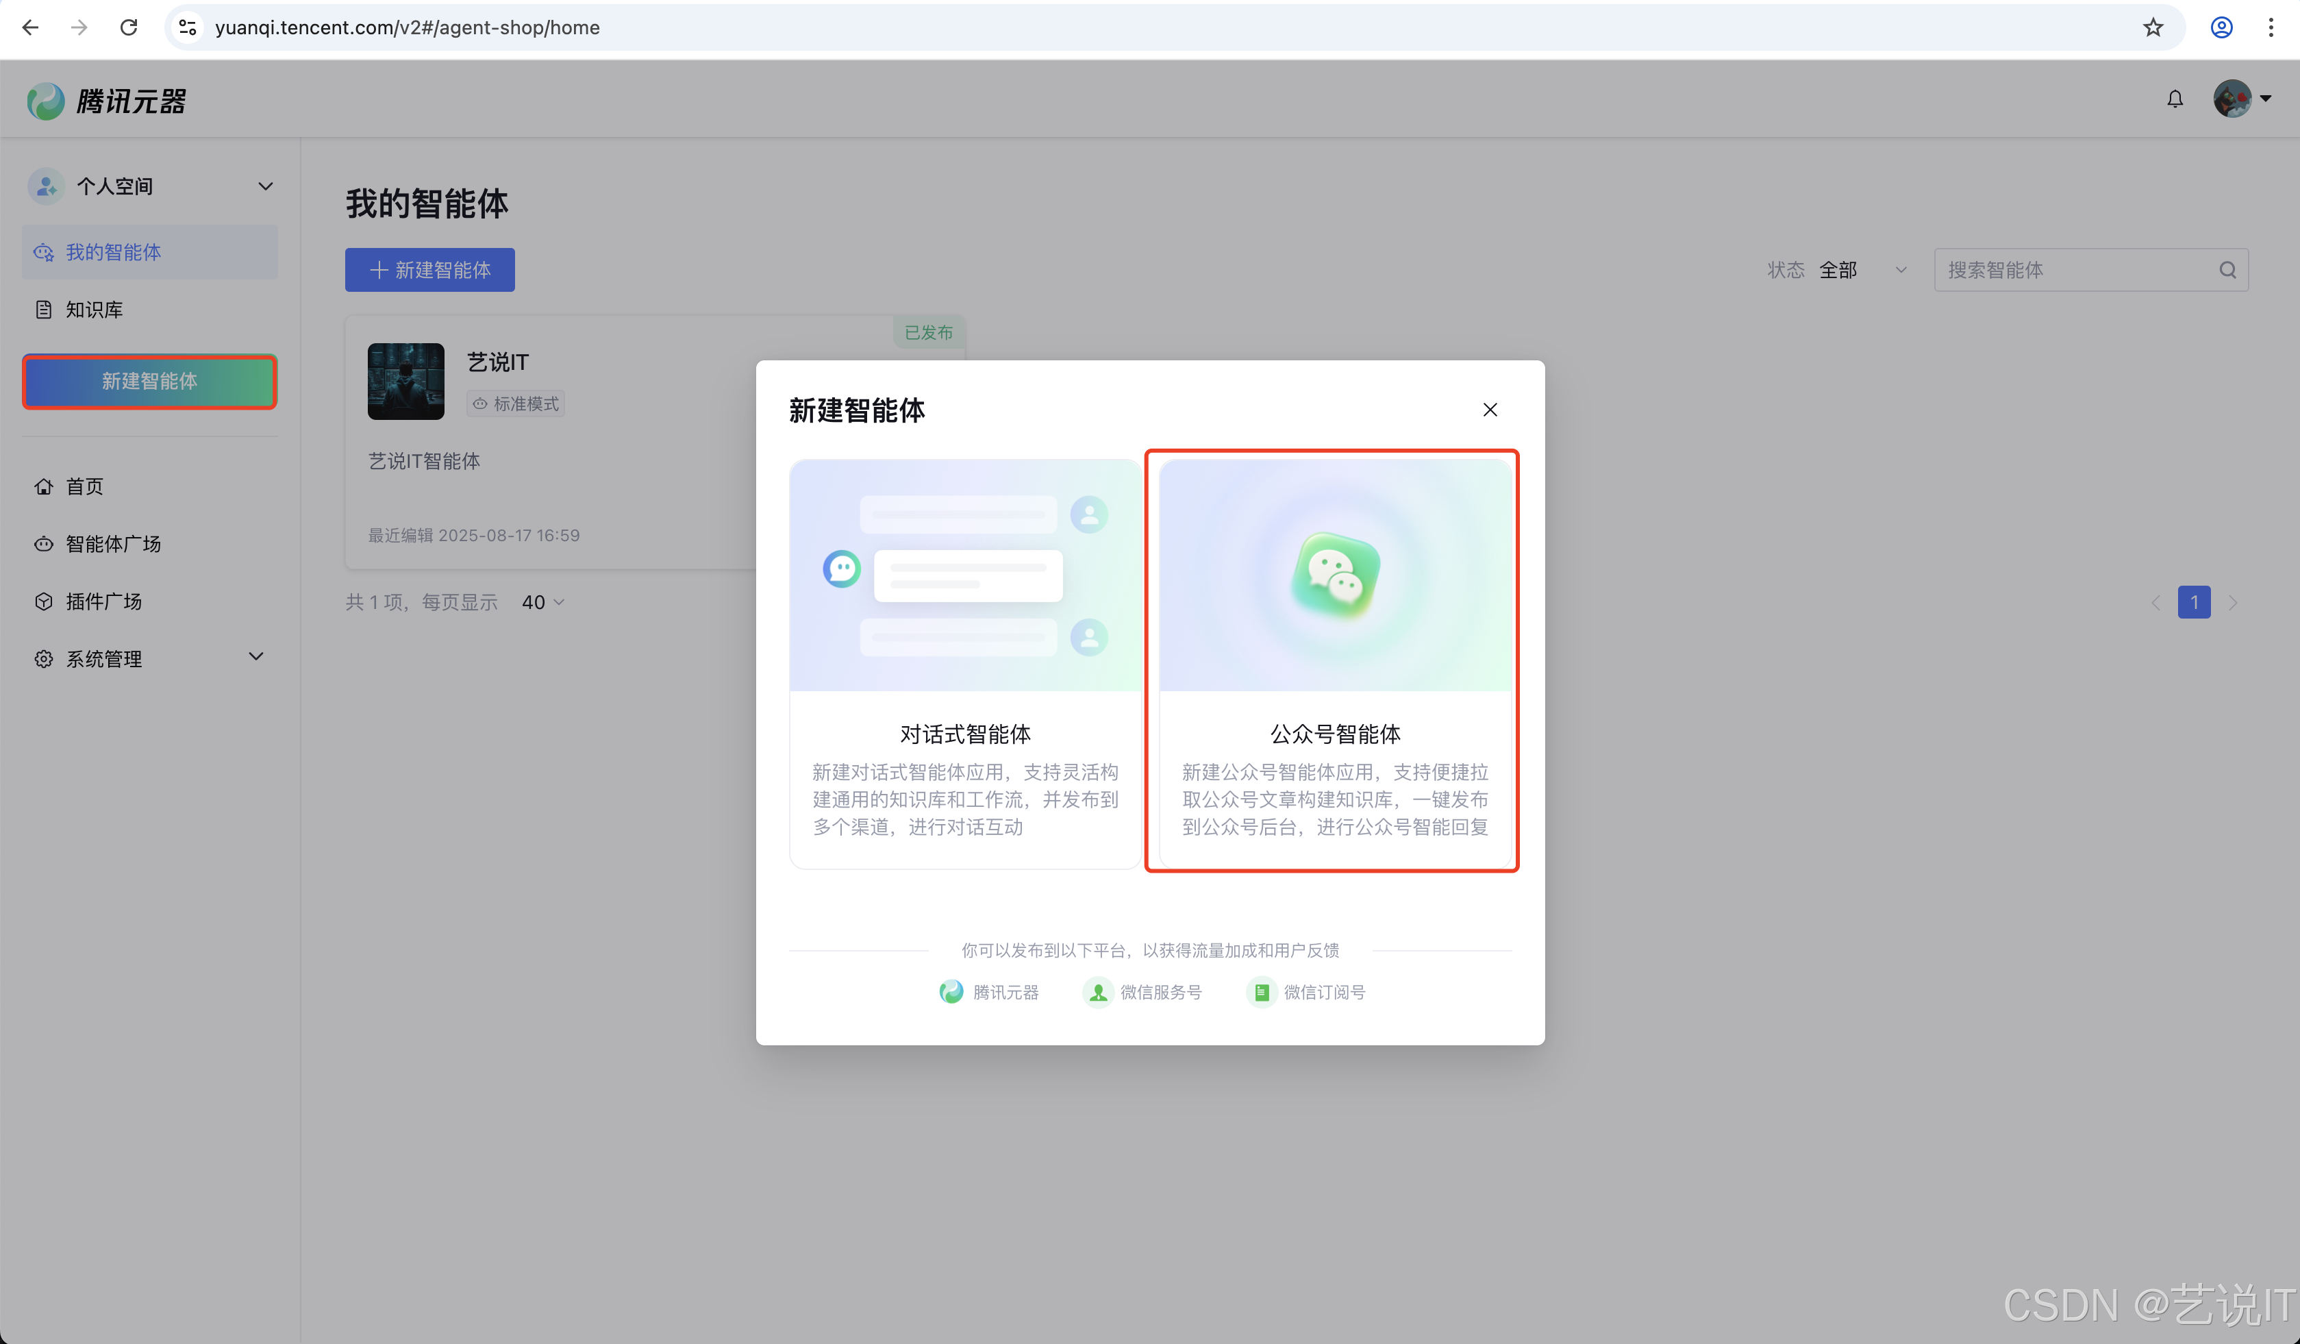Image resolution: width=2300 pixels, height=1344 pixels.
Task: Collapse the 个人空间 section
Action: coord(264,186)
